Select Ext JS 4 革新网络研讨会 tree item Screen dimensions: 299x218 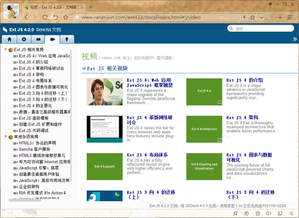pos(42,68)
